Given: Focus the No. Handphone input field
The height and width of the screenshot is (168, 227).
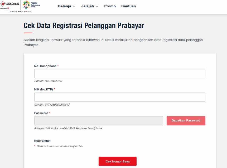Looking at the screenshot, I should 120,74.
